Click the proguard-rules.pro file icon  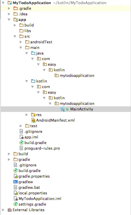click(x=21, y=148)
